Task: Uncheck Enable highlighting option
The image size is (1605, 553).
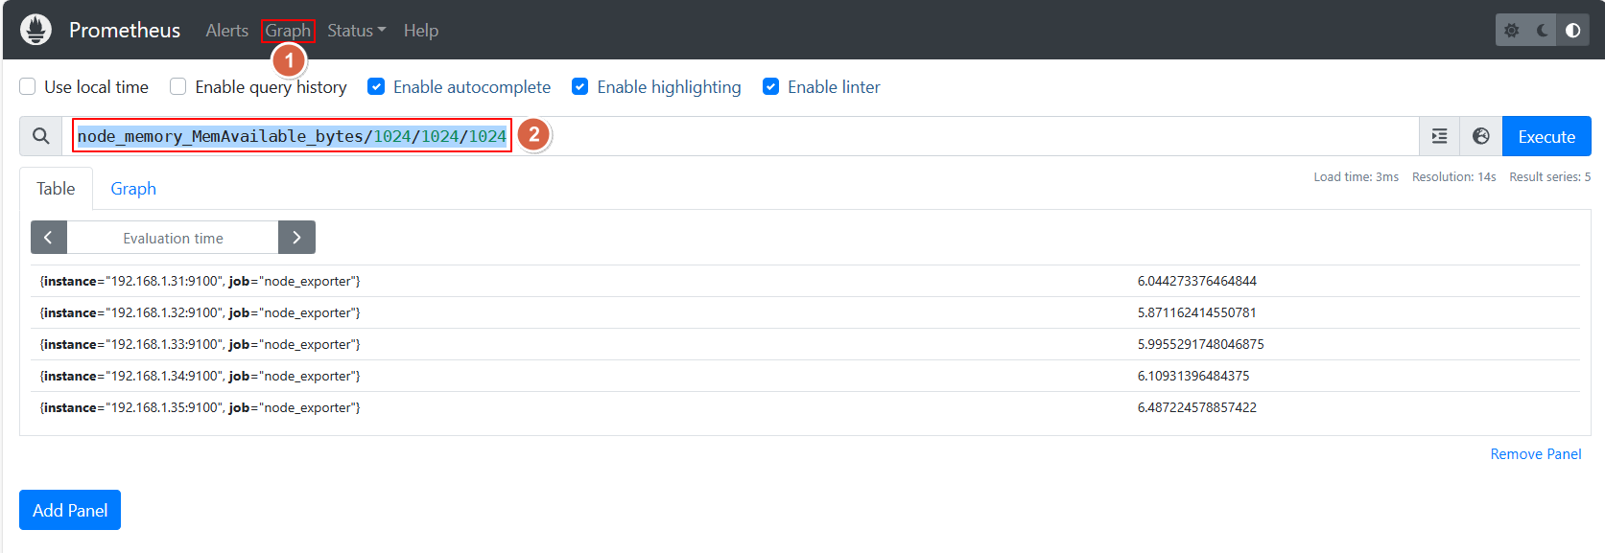Action: [x=580, y=86]
